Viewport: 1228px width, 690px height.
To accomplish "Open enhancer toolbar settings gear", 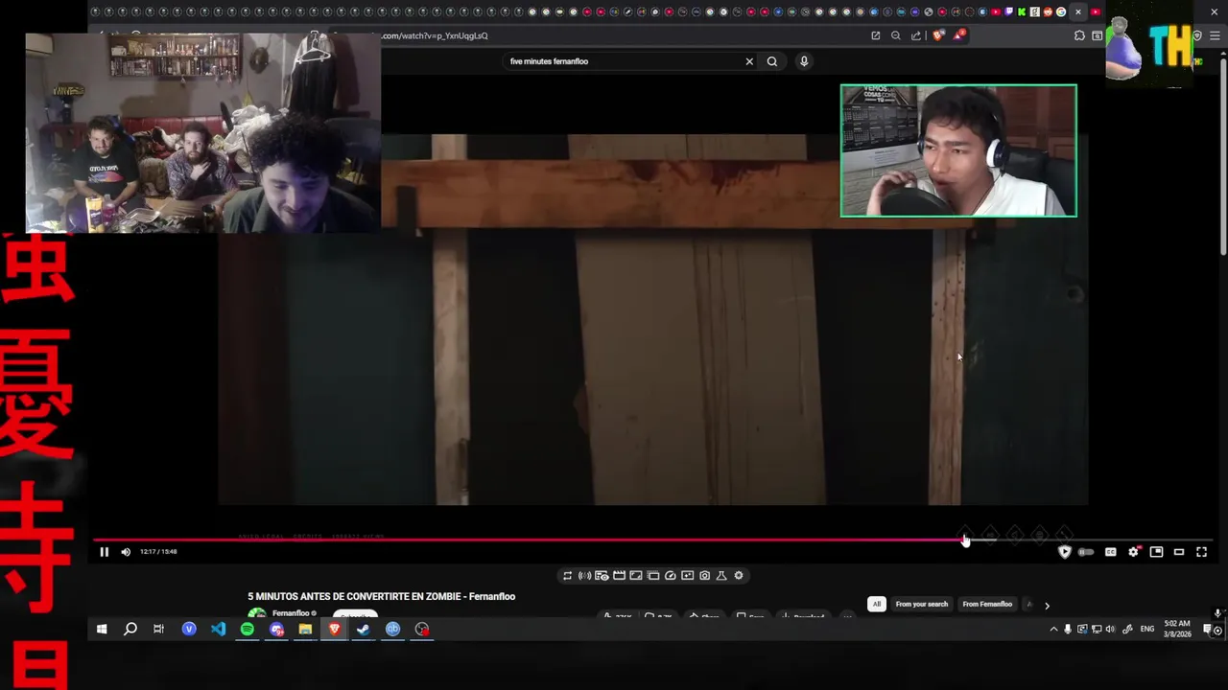I will pos(739,575).
